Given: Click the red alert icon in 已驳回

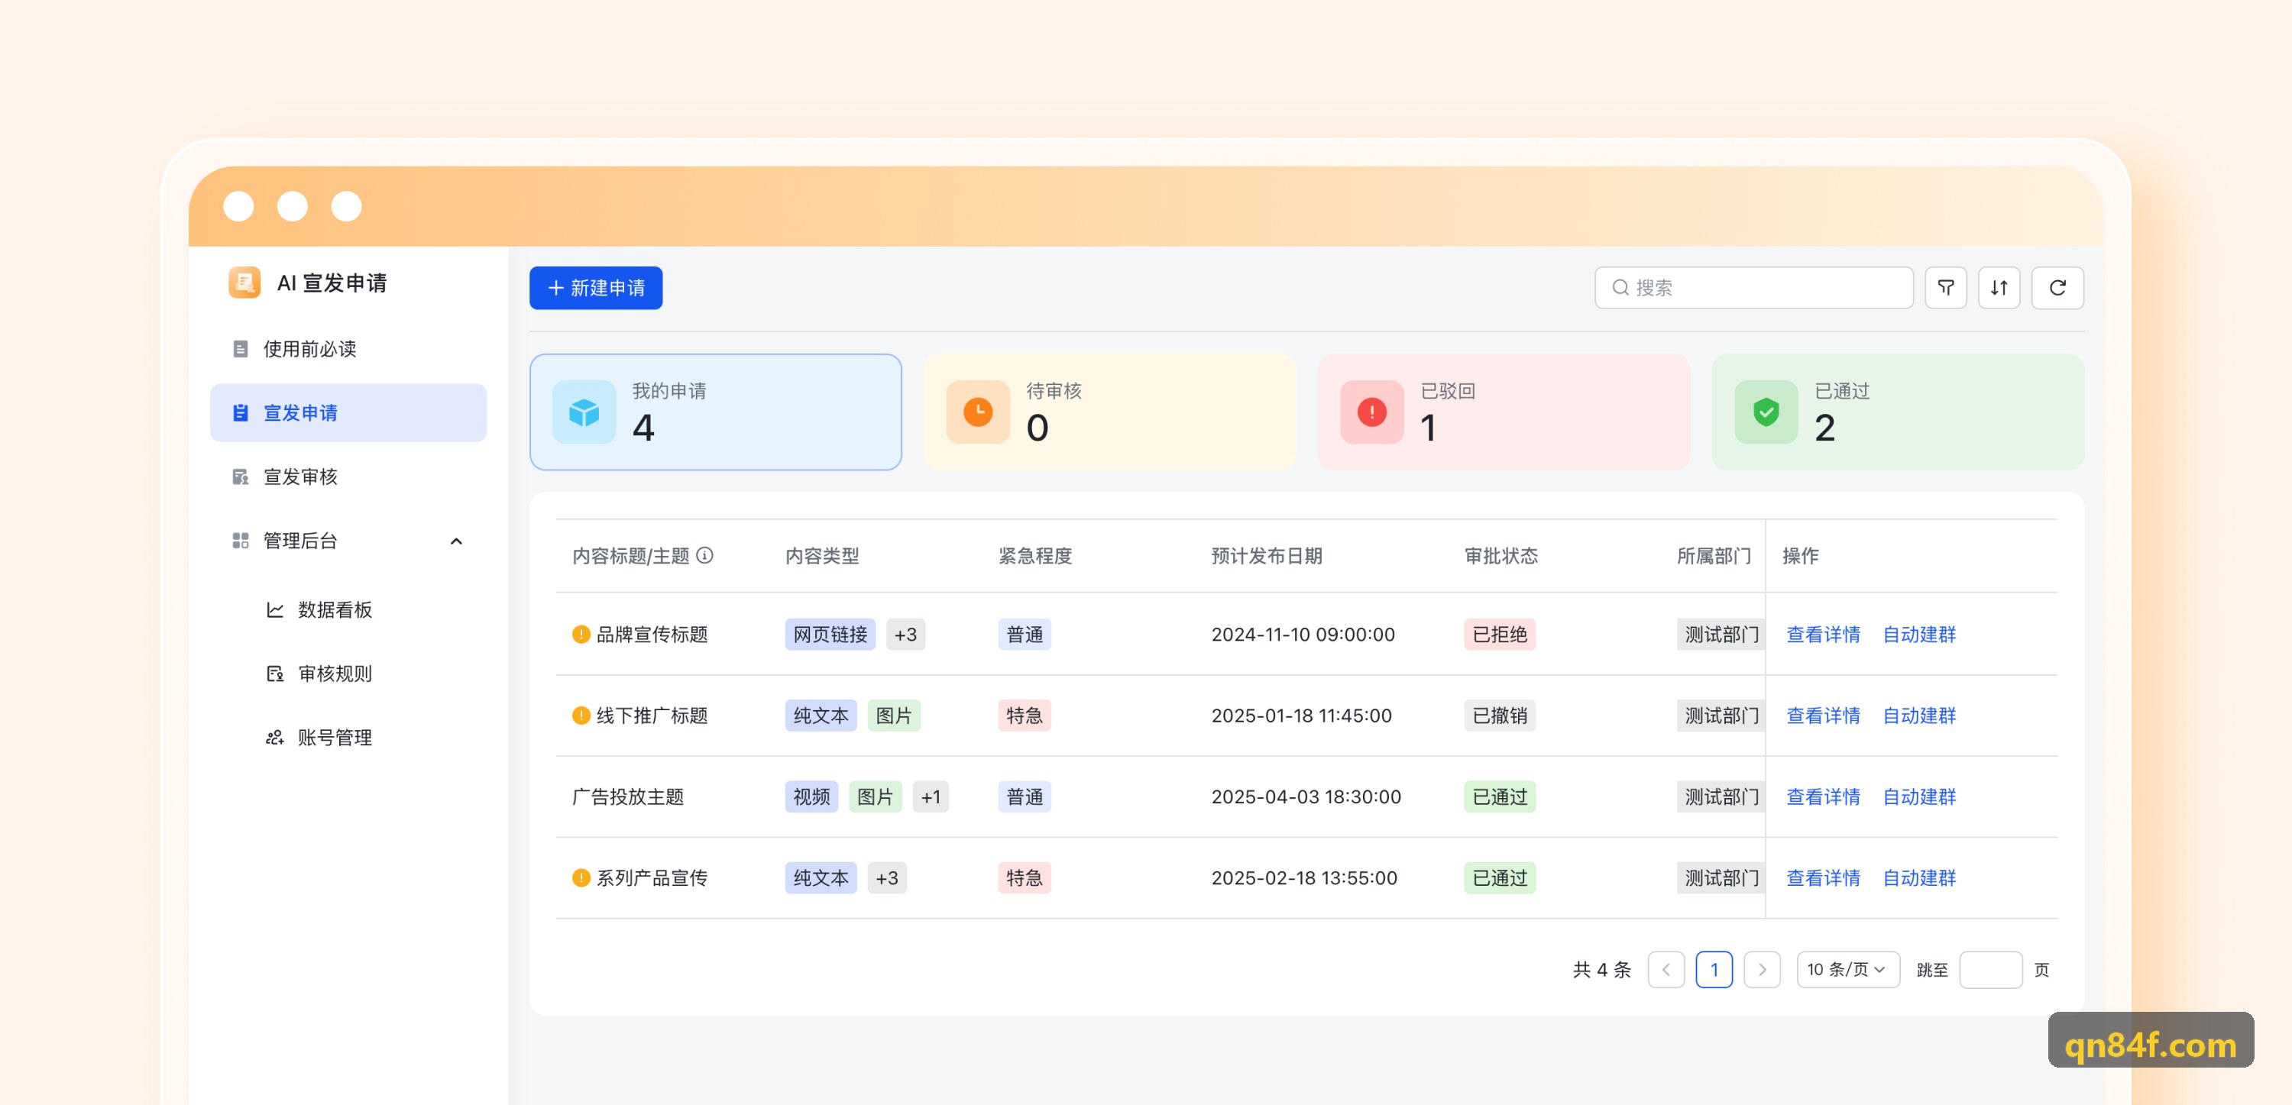Looking at the screenshot, I should tap(1372, 412).
